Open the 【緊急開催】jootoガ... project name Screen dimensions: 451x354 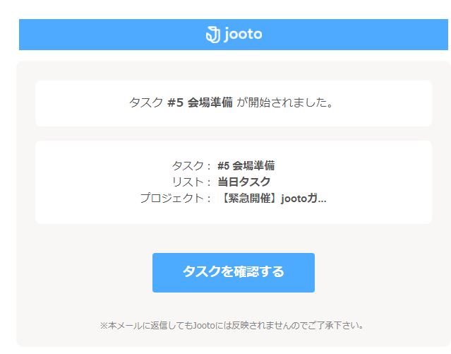pyautogui.click(x=272, y=199)
